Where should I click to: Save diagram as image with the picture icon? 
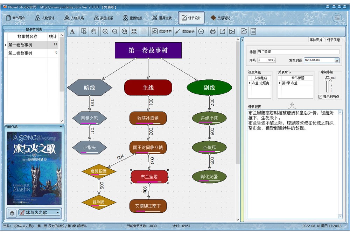pos(232,31)
